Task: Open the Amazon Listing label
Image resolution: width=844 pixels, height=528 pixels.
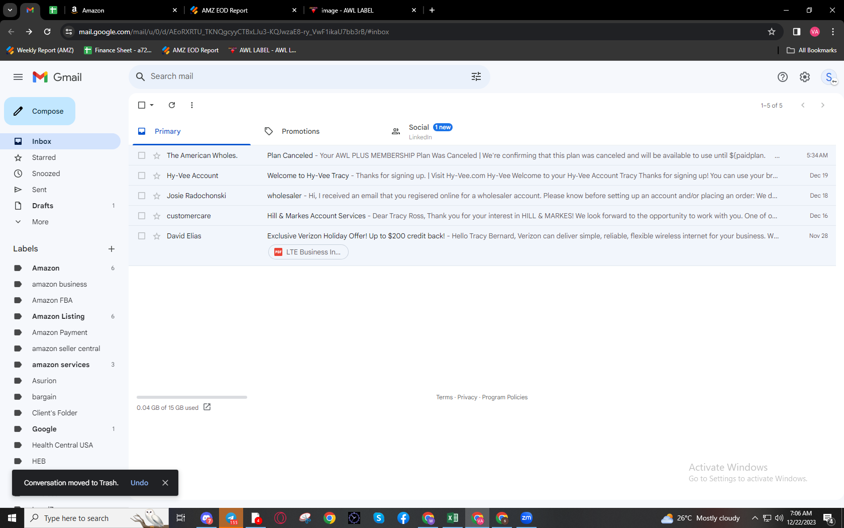Action: point(60,316)
